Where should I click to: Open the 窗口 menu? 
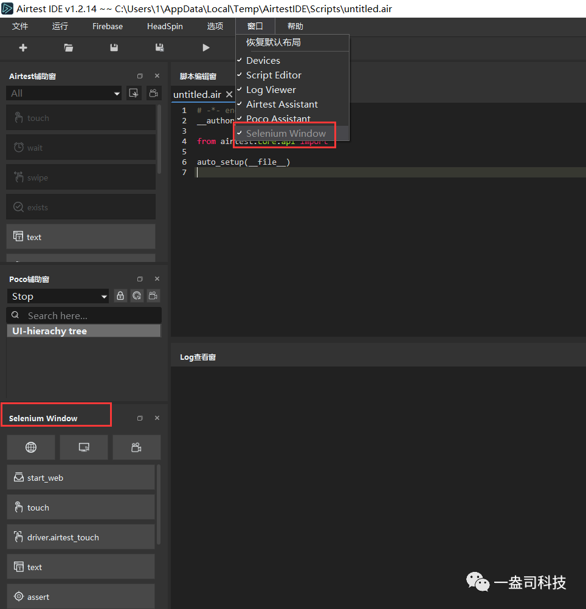pyautogui.click(x=255, y=26)
